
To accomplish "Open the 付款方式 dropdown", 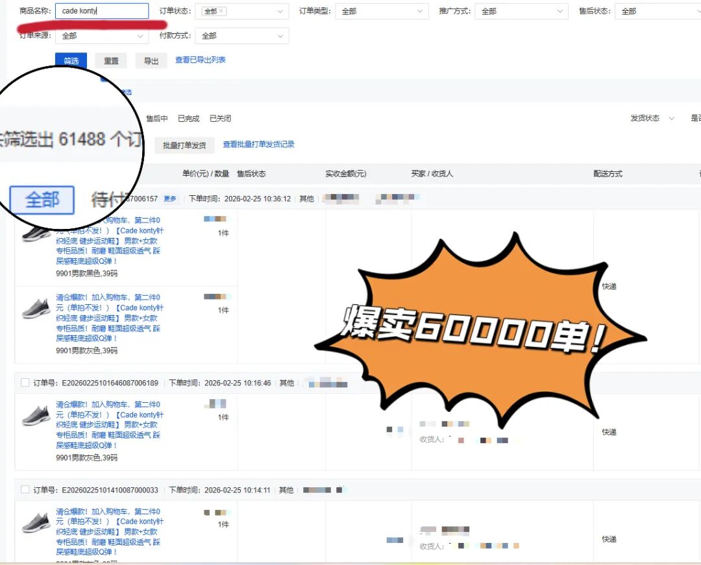I will click(242, 36).
